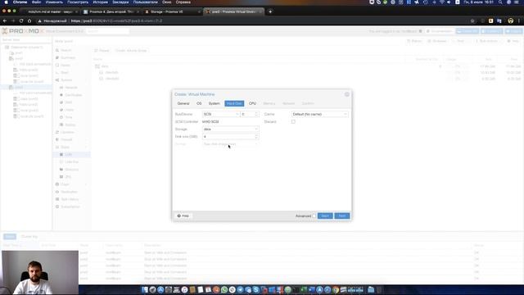Open the Search item in the node menu
Image resolution: width=524 pixels, height=295 pixels.
click(71, 51)
